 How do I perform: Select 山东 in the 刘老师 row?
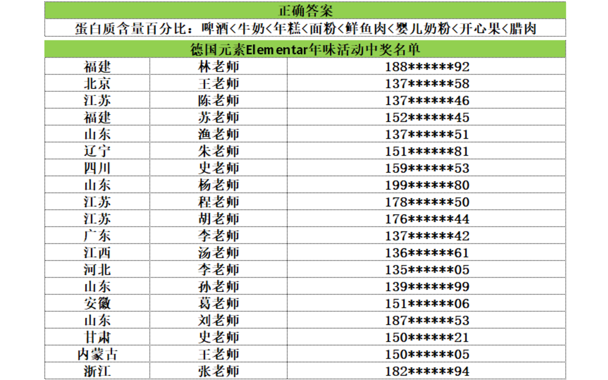click(x=97, y=320)
